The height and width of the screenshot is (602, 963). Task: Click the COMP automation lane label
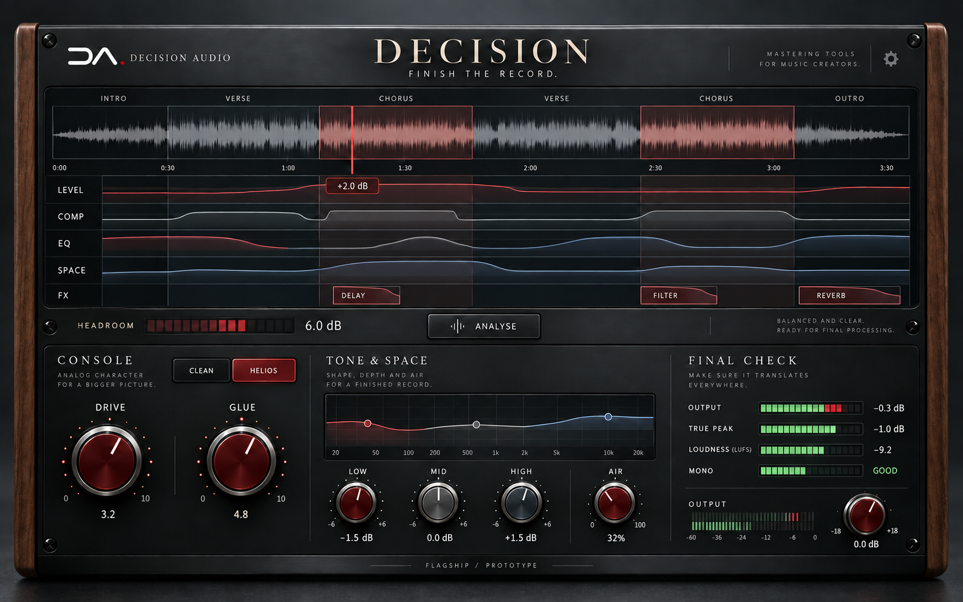click(70, 217)
